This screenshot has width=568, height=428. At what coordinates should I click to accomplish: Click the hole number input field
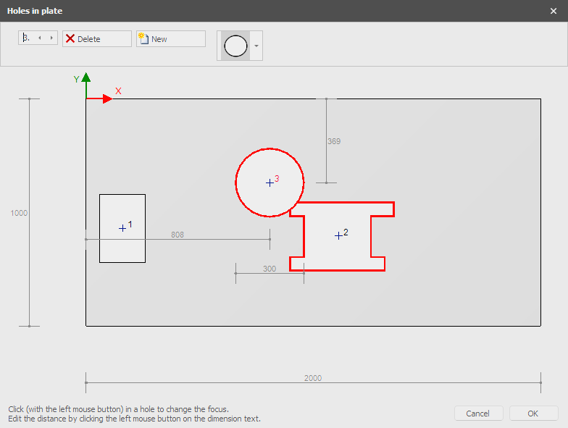pos(27,38)
